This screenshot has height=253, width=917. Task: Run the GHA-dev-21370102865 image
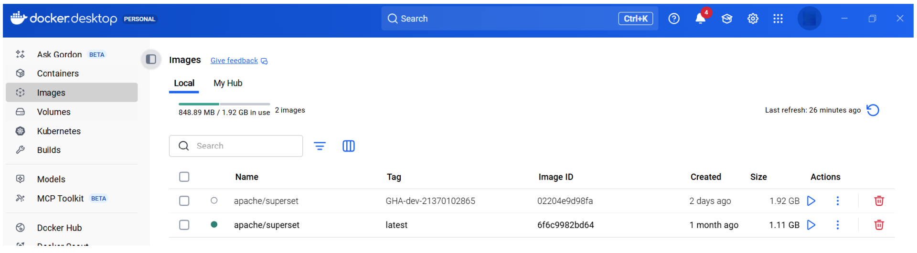pyautogui.click(x=811, y=201)
